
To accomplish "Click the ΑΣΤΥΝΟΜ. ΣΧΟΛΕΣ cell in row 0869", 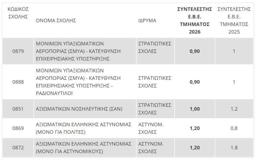I will click(151, 128).
